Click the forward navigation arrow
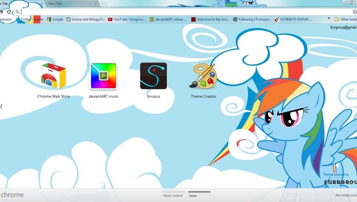Viewport: 357px width, 202px height. [1, 12]
